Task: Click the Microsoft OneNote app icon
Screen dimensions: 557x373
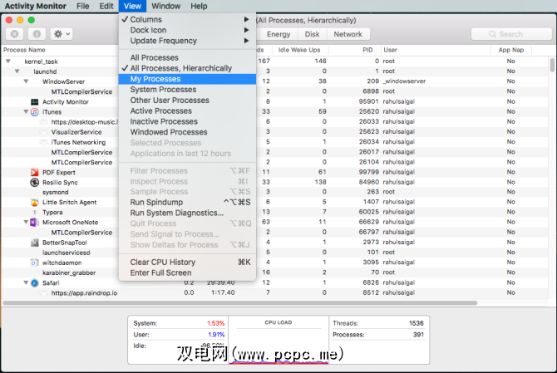Action: (34, 222)
